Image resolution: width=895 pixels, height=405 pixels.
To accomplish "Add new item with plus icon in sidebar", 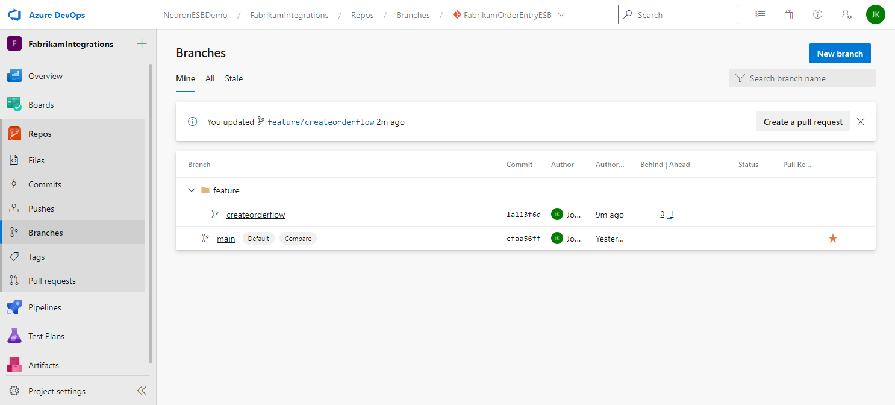I will coord(142,43).
